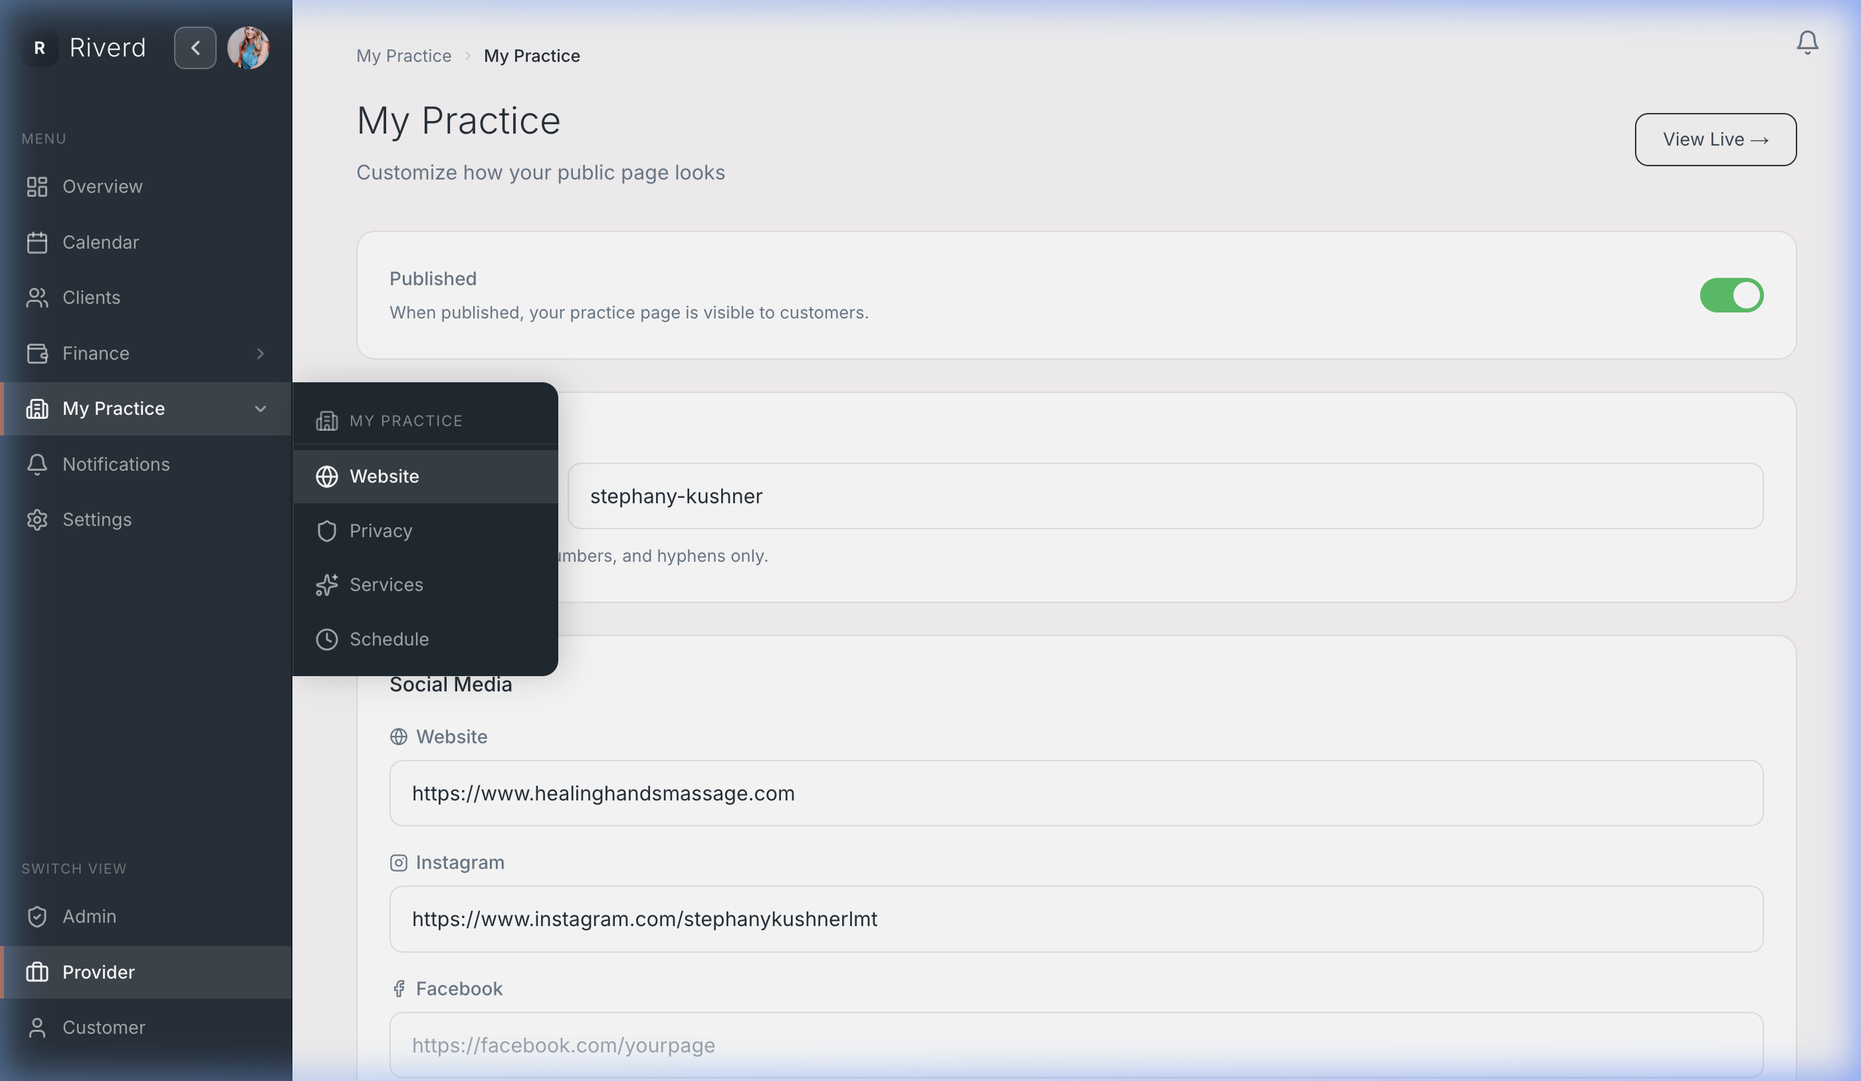
Task: Open Calendar in the sidebar
Action: (x=100, y=243)
